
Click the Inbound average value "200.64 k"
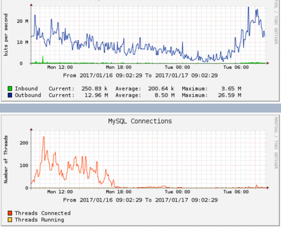point(161,89)
